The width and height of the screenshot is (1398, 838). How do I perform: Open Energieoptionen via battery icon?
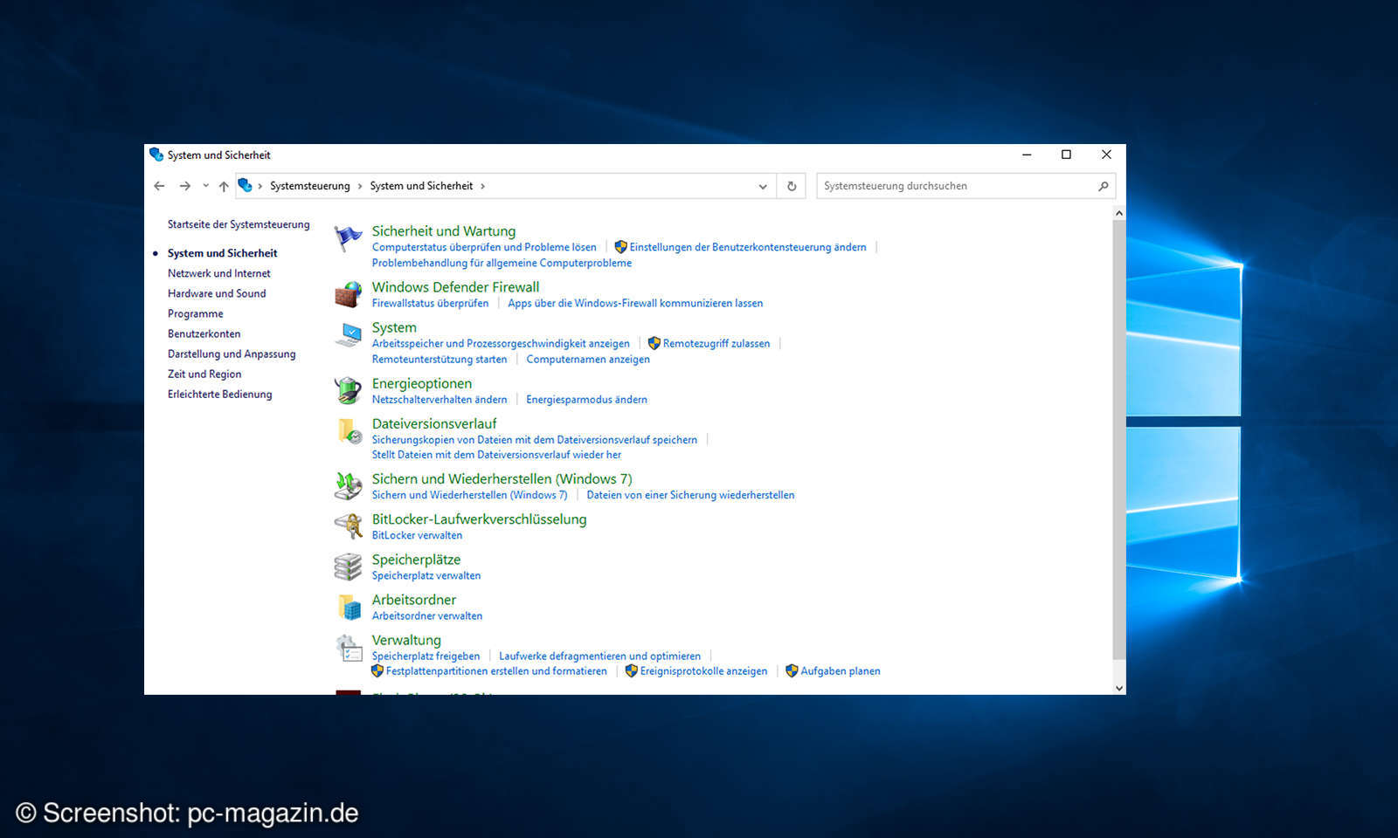point(349,389)
